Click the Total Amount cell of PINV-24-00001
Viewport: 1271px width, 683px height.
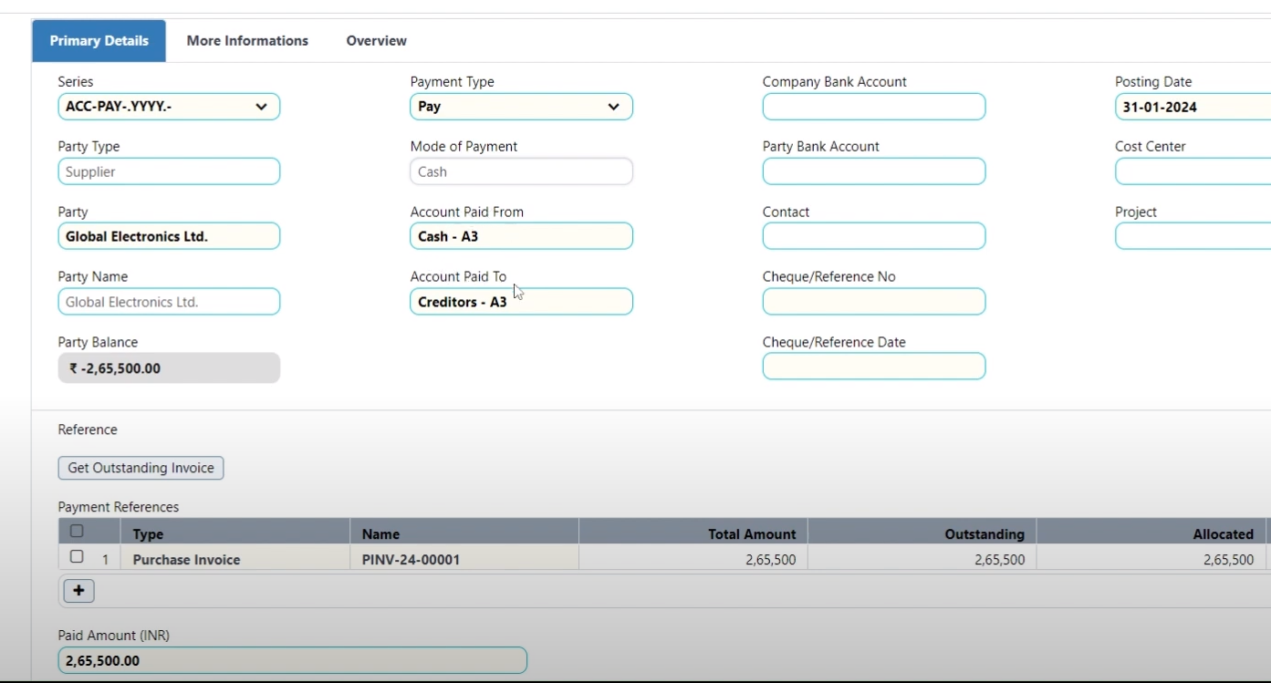(x=693, y=559)
